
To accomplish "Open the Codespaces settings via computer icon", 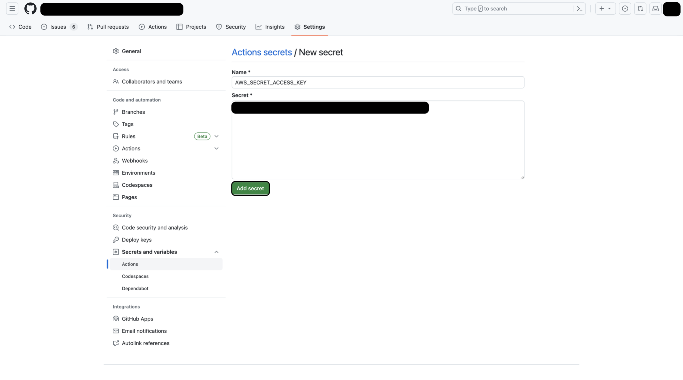I will click(115, 185).
